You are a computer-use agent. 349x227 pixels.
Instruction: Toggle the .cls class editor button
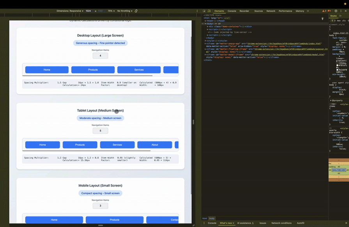coord(344,20)
